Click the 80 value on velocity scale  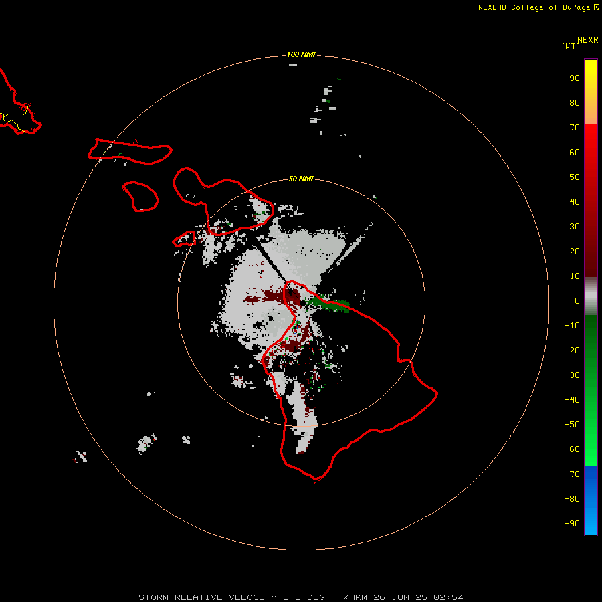(x=575, y=103)
